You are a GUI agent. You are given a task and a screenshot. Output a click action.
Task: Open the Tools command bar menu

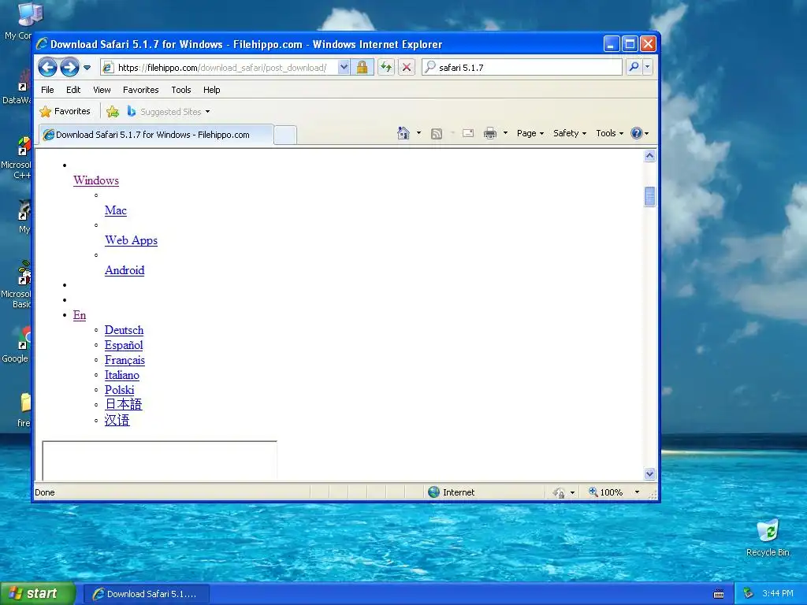click(609, 133)
